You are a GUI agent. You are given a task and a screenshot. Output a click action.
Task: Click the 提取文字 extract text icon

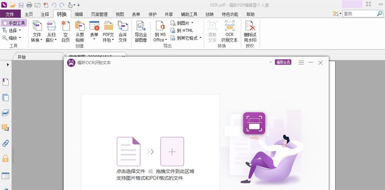(213, 26)
